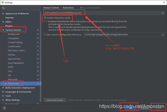Click the For current project indicator icon
The width and height of the screenshot is (167, 112).
81,8
